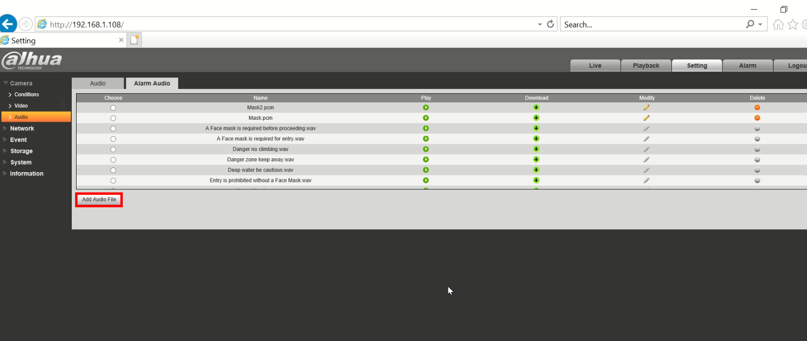Open the Setting tab

(x=697, y=66)
